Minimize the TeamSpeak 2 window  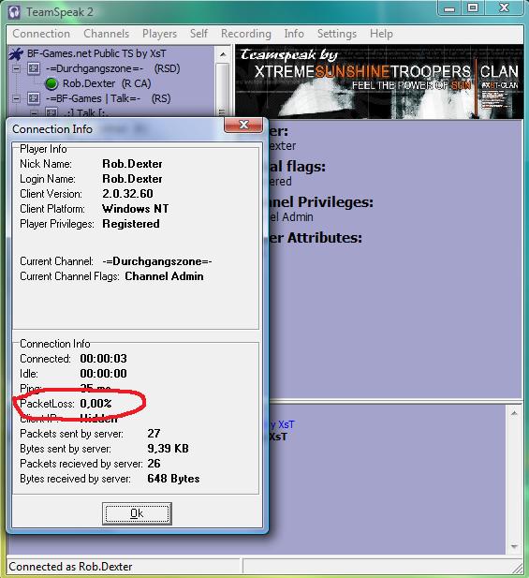click(449, 8)
